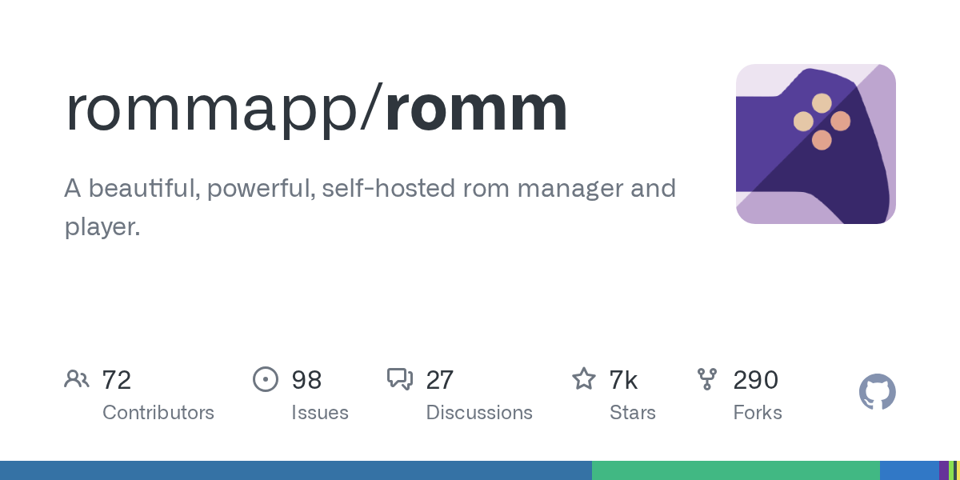Select the romm repository title
Viewport: 960px width, 480px height.
(476, 110)
